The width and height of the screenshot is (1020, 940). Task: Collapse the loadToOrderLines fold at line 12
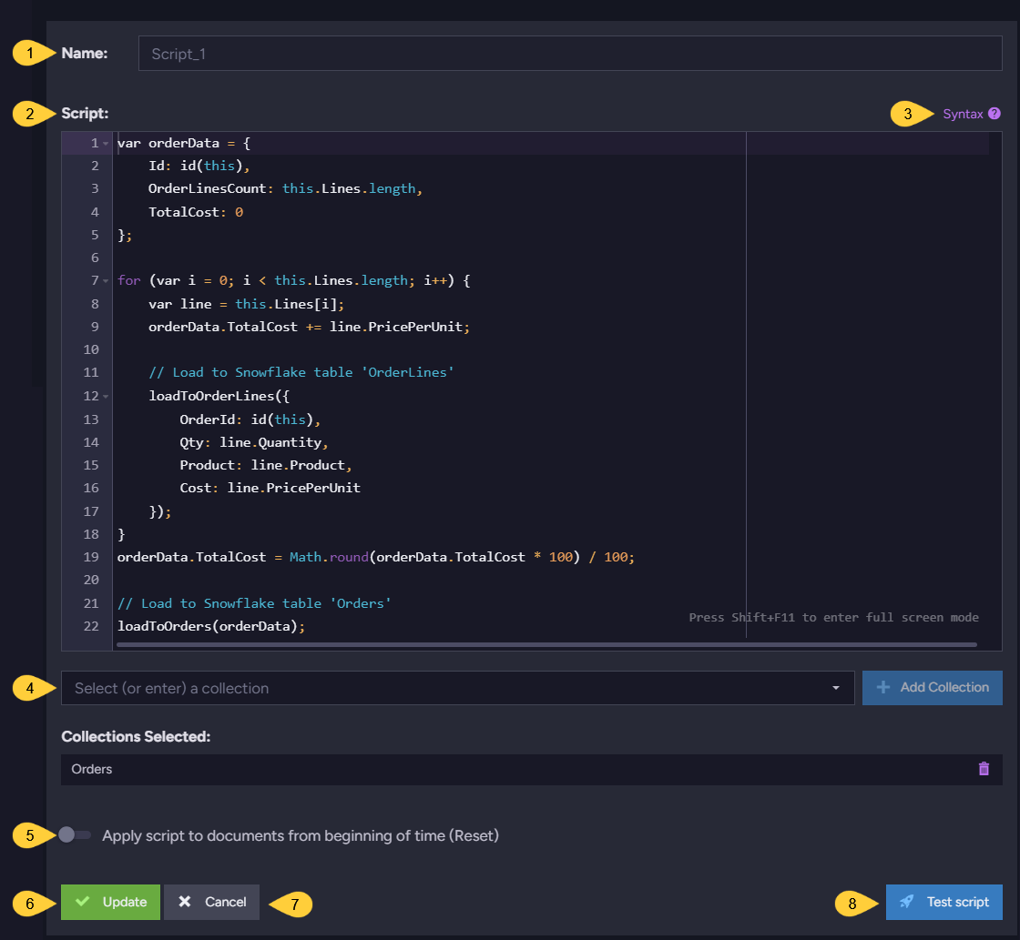coord(106,396)
